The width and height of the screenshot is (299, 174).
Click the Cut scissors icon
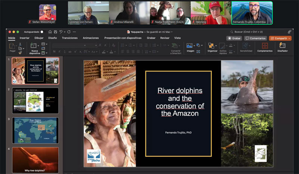coord(20,44)
